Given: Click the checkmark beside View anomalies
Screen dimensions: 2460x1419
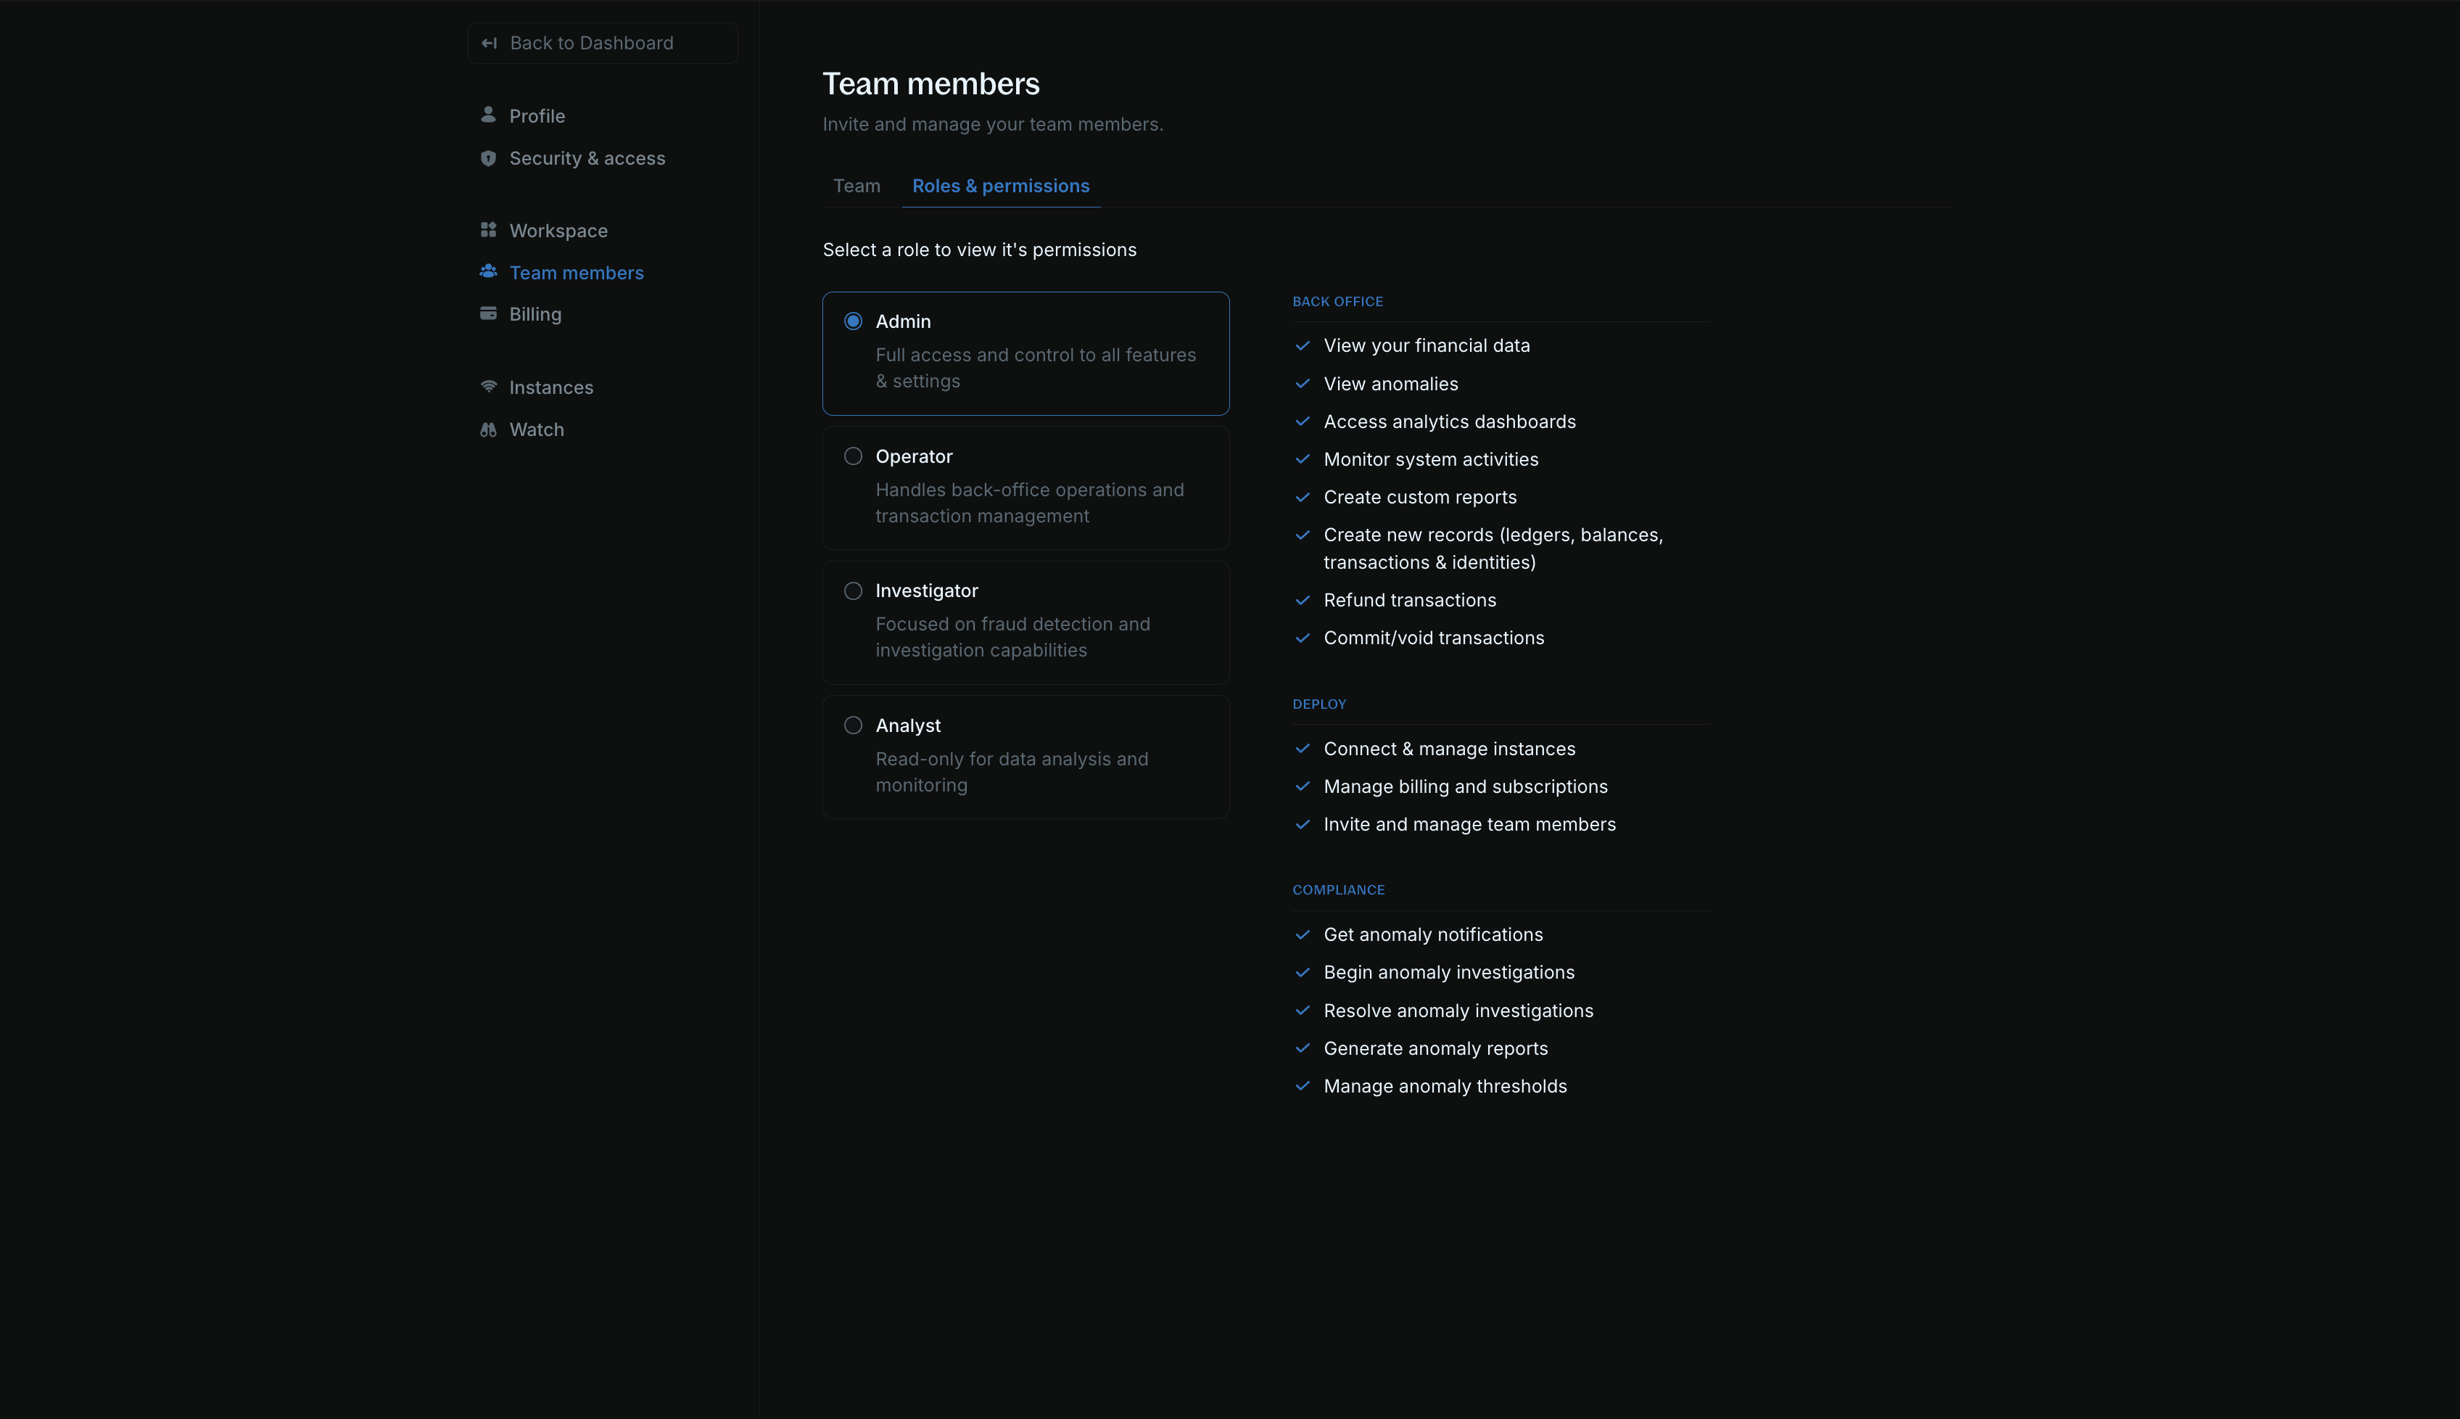Looking at the screenshot, I should pos(1303,383).
